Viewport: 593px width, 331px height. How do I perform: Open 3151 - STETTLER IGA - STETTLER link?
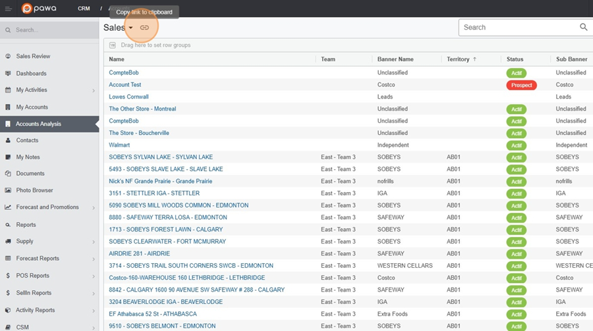154,193
